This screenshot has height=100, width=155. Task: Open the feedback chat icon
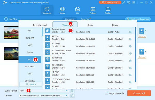tap(129, 3)
